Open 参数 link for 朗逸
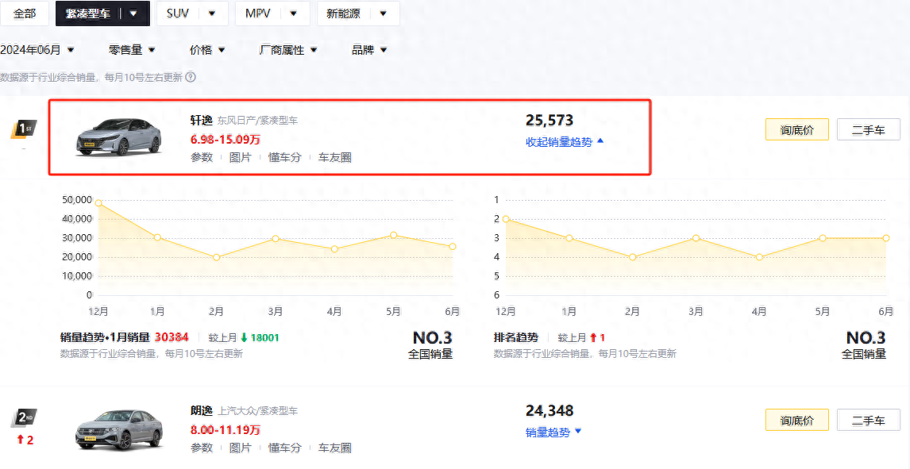Viewport: 910px width, 469px height. [202, 448]
